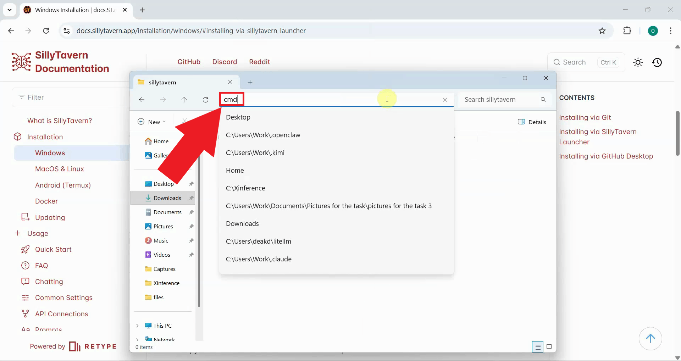Clear the address bar with X icon
681x361 pixels.
coord(445,100)
